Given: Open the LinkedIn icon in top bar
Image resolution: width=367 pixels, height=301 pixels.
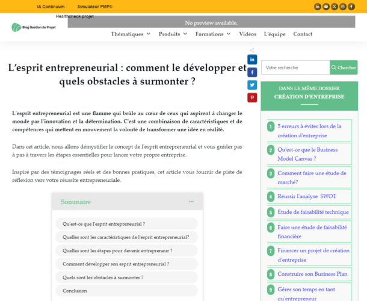Looking at the screenshot, I should click(318, 7).
